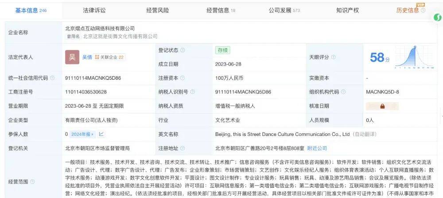Go to the 公司发展 tab

tap(284, 11)
